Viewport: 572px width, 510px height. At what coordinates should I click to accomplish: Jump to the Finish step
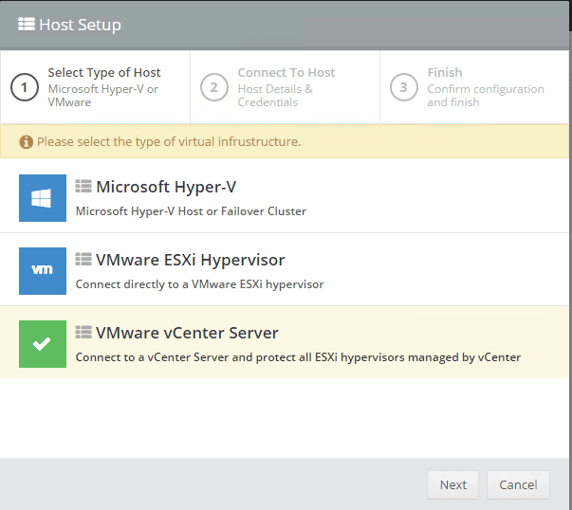point(445,73)
